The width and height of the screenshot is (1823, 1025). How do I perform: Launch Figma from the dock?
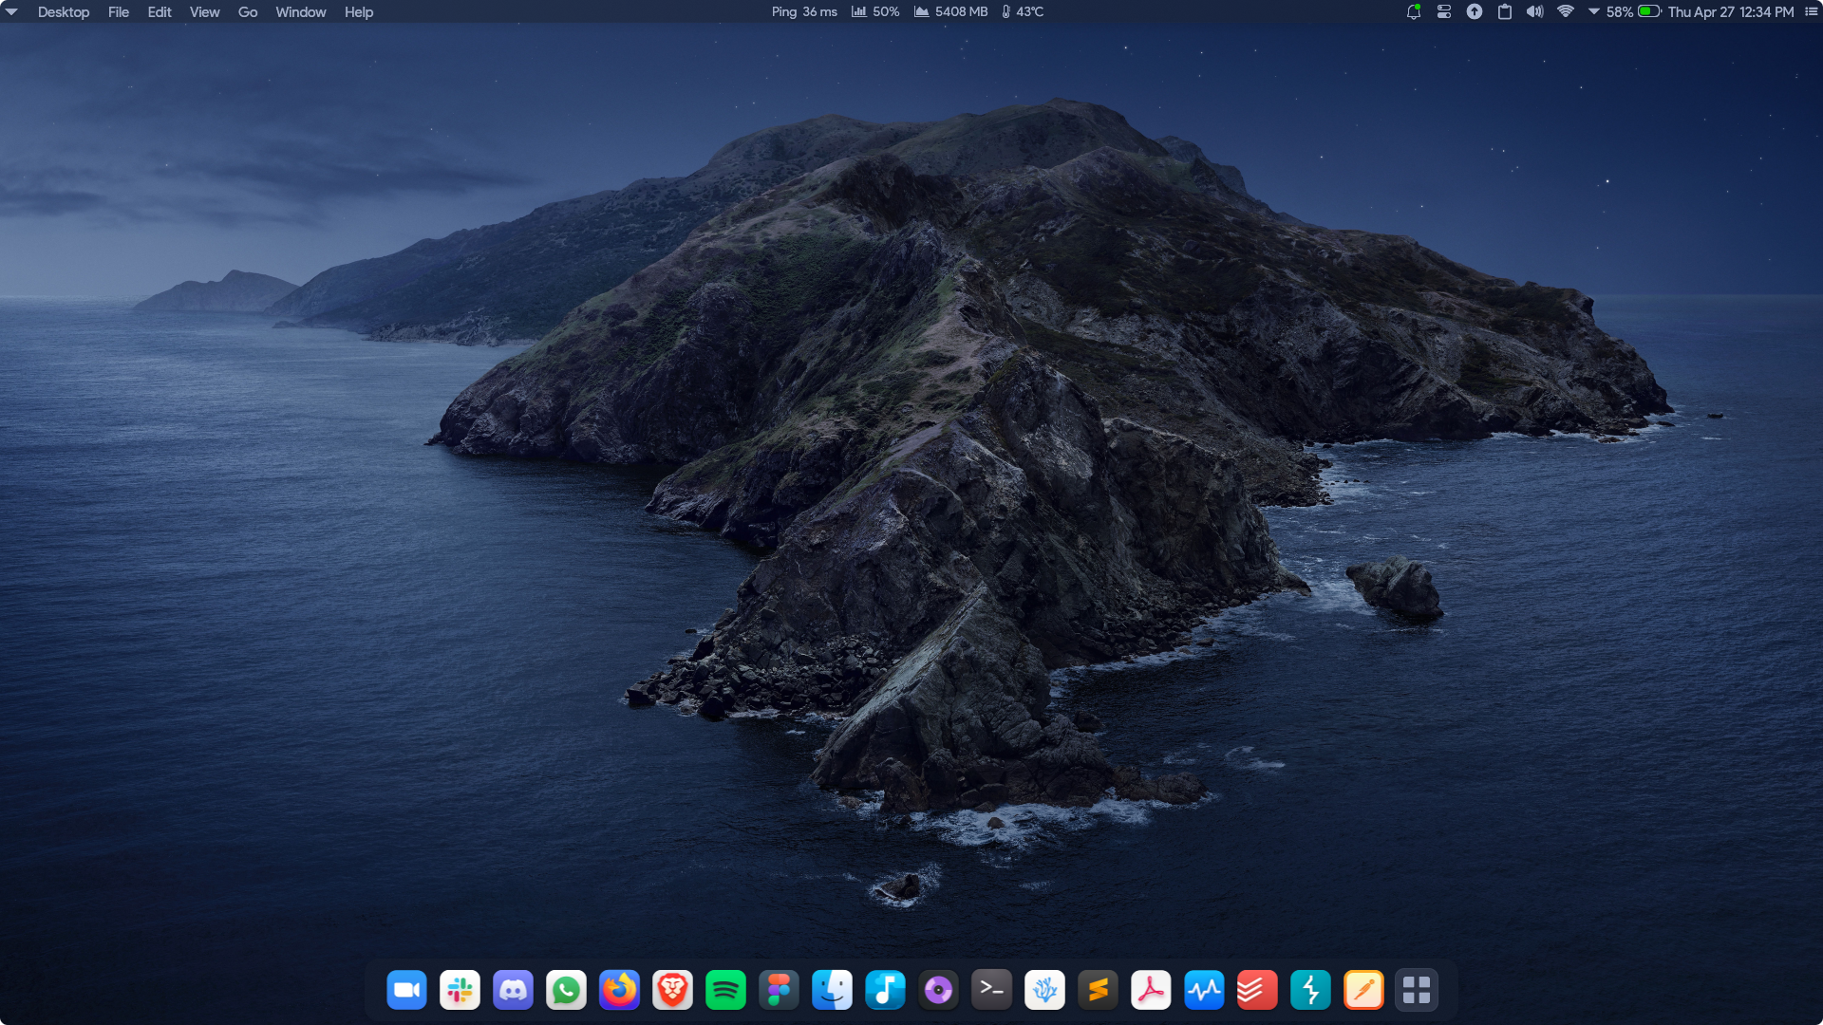[779, 990]
